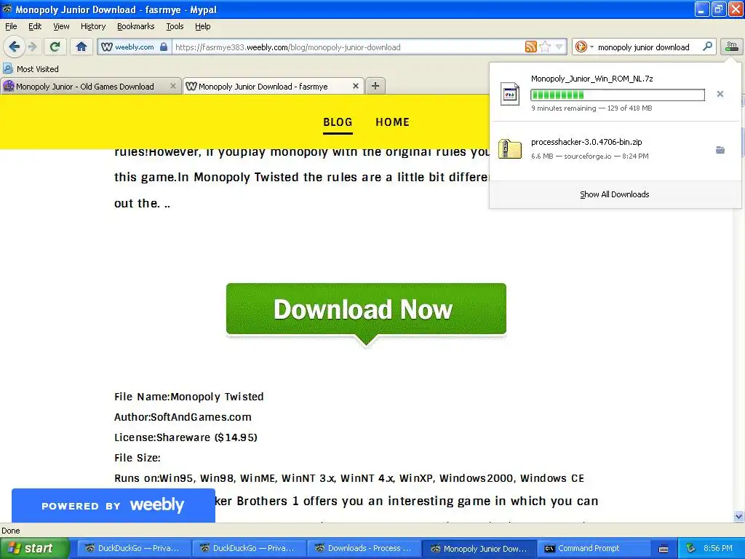This screenshot has width=745, height=559.
Task: Click the Most Visited bookmarks folder
Action: point(31,69)
